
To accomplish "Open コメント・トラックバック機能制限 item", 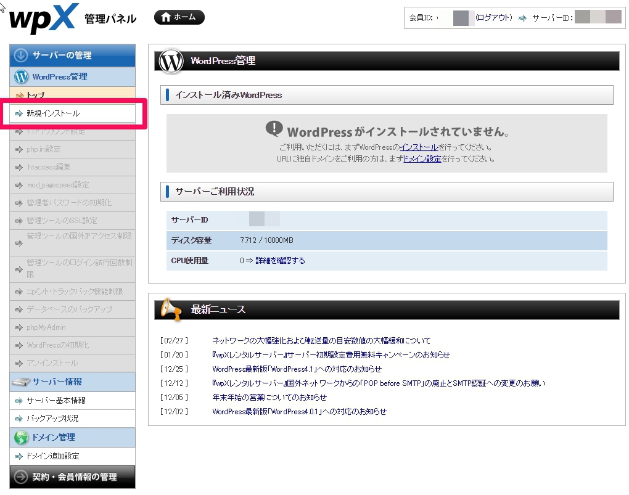I will tap(72, 292).
